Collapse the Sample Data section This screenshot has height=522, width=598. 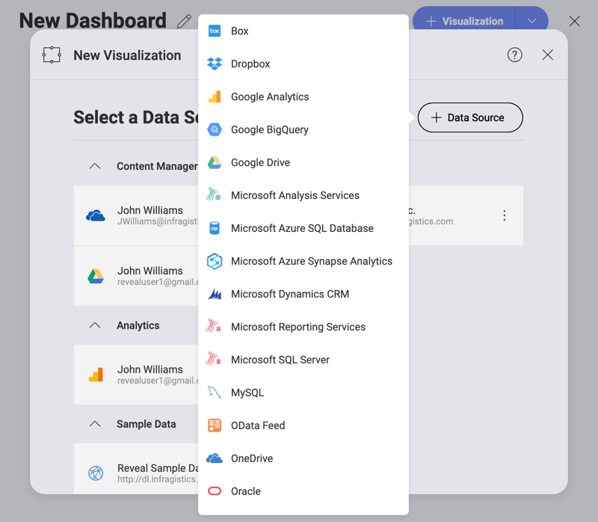[95, 424]
